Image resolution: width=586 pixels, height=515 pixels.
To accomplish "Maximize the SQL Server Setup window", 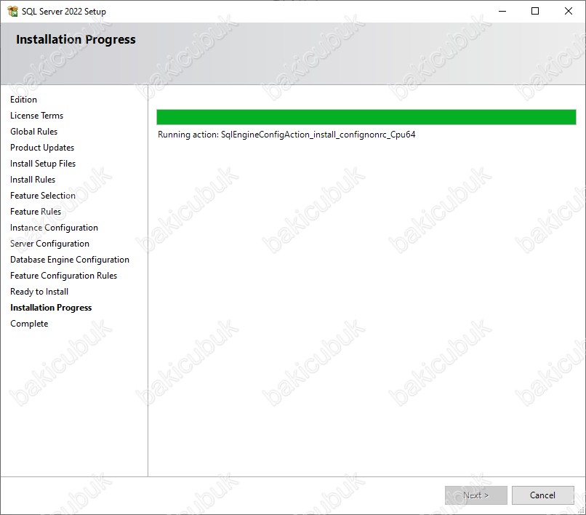I will point(535,11).
